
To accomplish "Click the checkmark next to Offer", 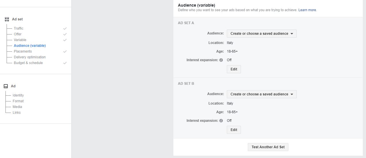I will click(65, 34).
